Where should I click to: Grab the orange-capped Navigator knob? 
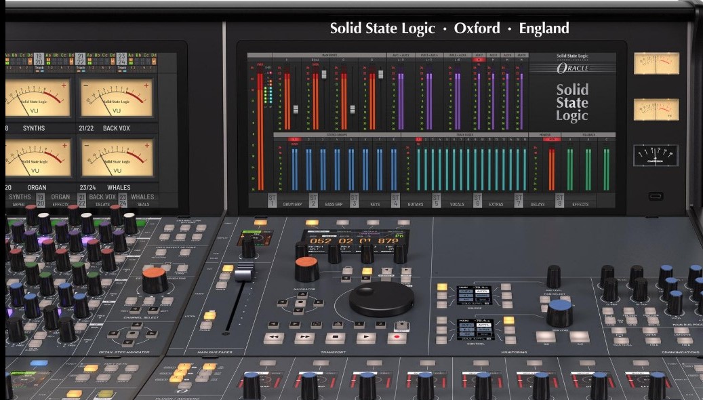tap(306, 269)
